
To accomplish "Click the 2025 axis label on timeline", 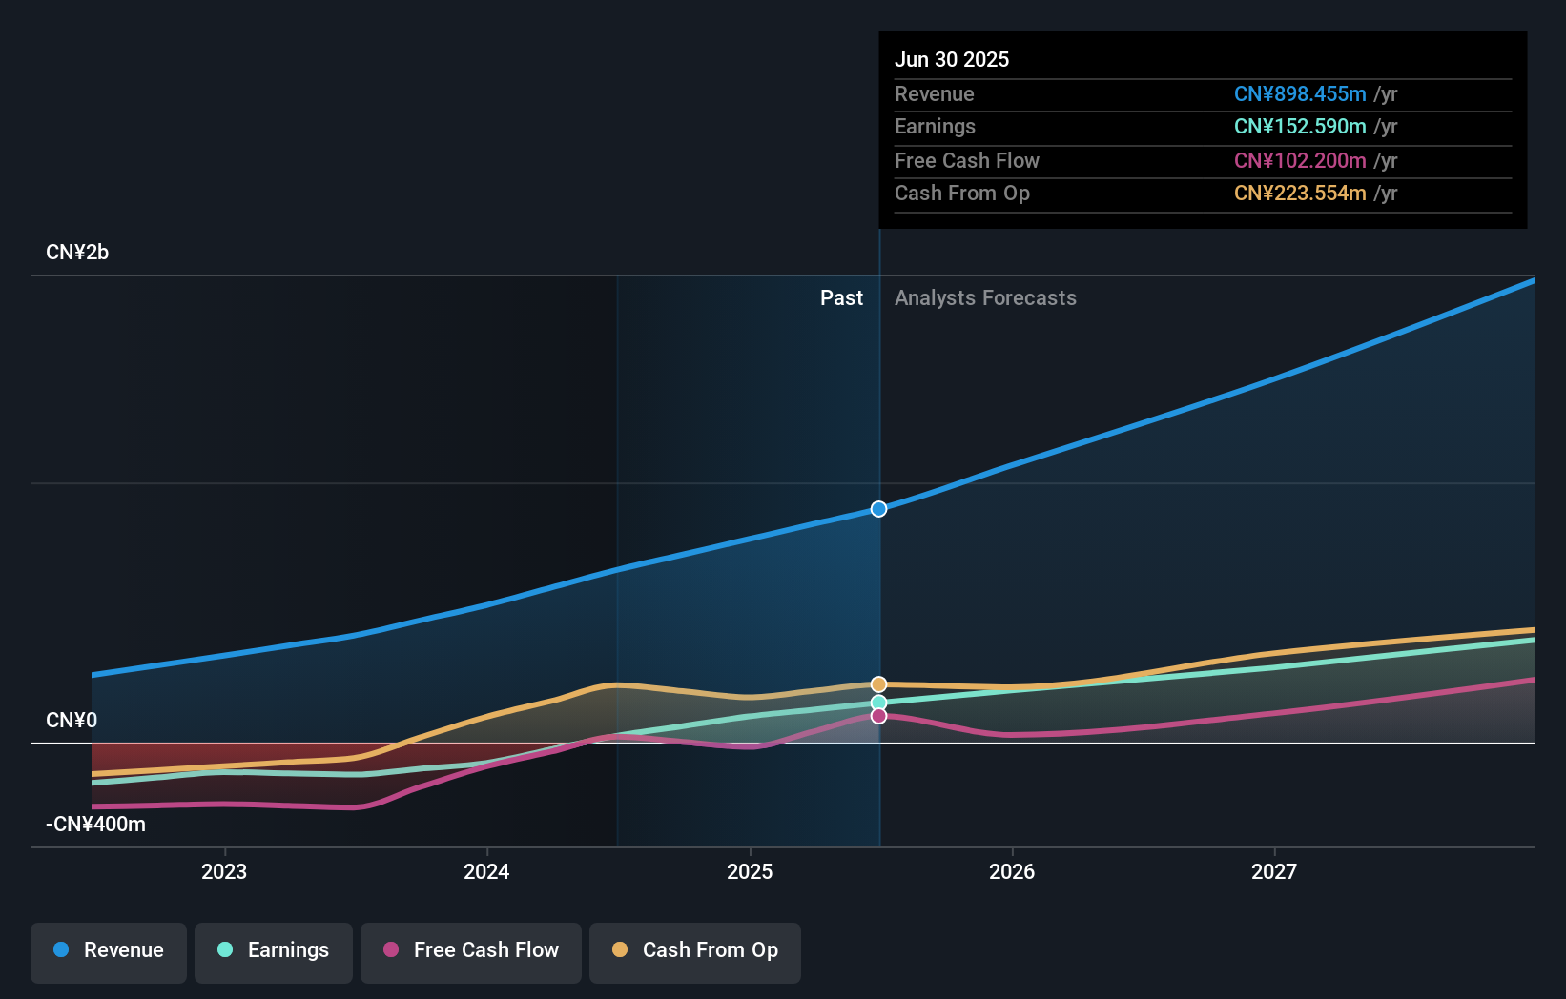I will pyautogui.click(x=751, y=870).
